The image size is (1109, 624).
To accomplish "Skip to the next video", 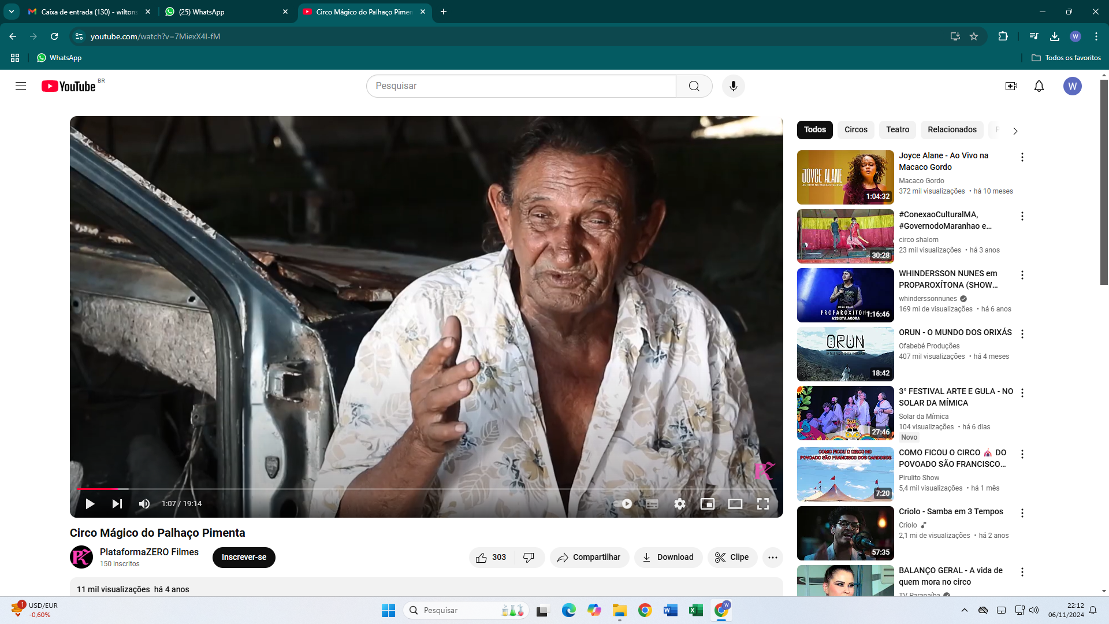I will click(117, 504).
